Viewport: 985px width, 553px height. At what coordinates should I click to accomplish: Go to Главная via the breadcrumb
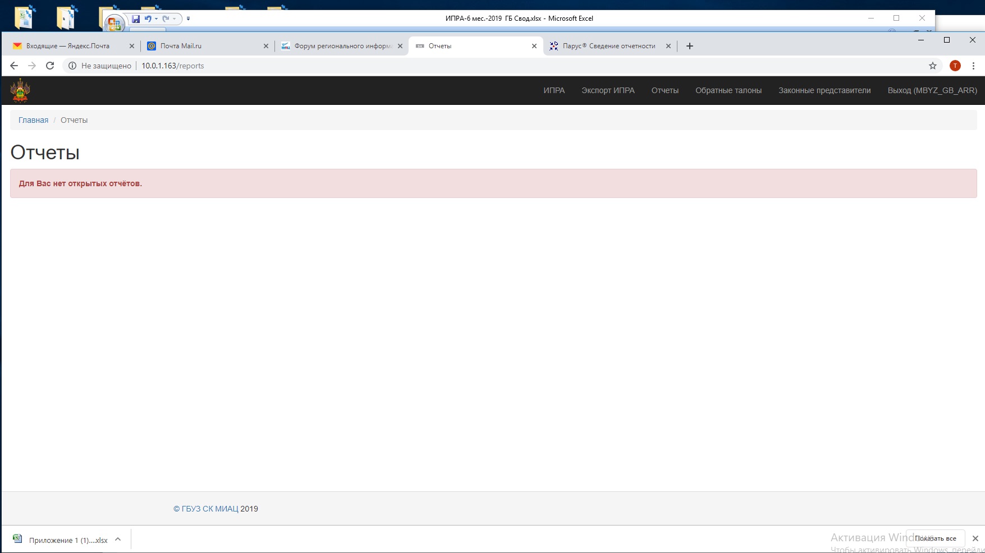coord(33,120)
